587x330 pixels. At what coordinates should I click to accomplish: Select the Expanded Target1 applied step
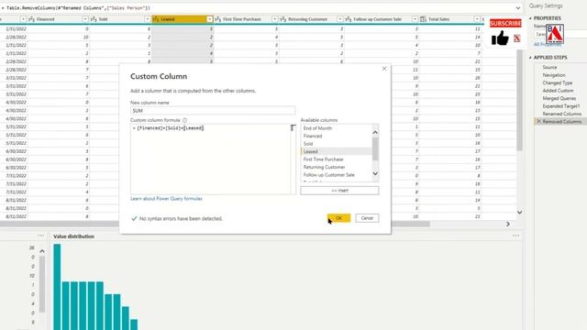(561, 106)
